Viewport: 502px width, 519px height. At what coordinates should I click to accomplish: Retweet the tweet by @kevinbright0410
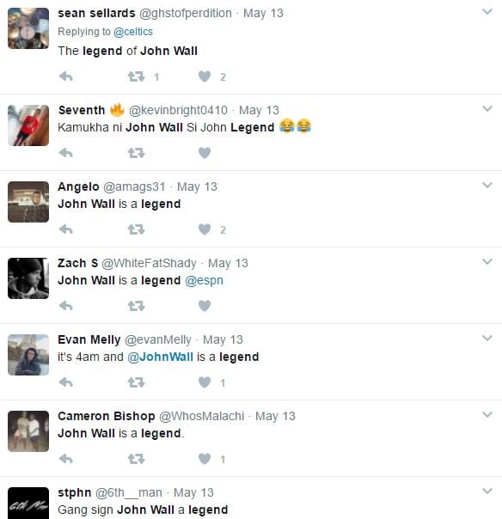coord(137,153)
